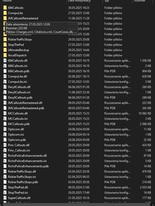Screen dimensions: 155x206
Task: Click the 433 KB size value
Action: tap(146, 145)
